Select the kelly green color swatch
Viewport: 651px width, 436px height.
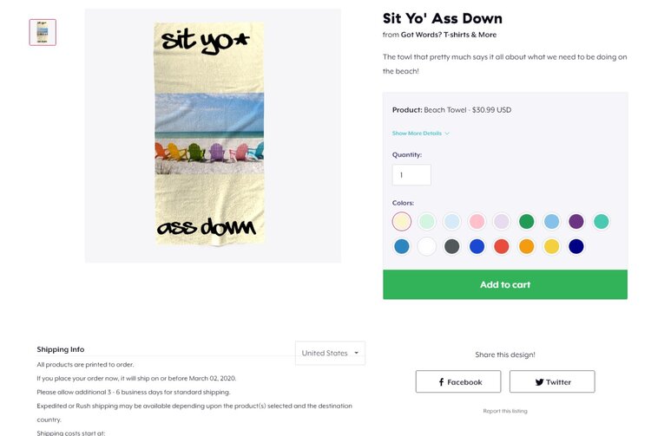[x=526, y=221]
